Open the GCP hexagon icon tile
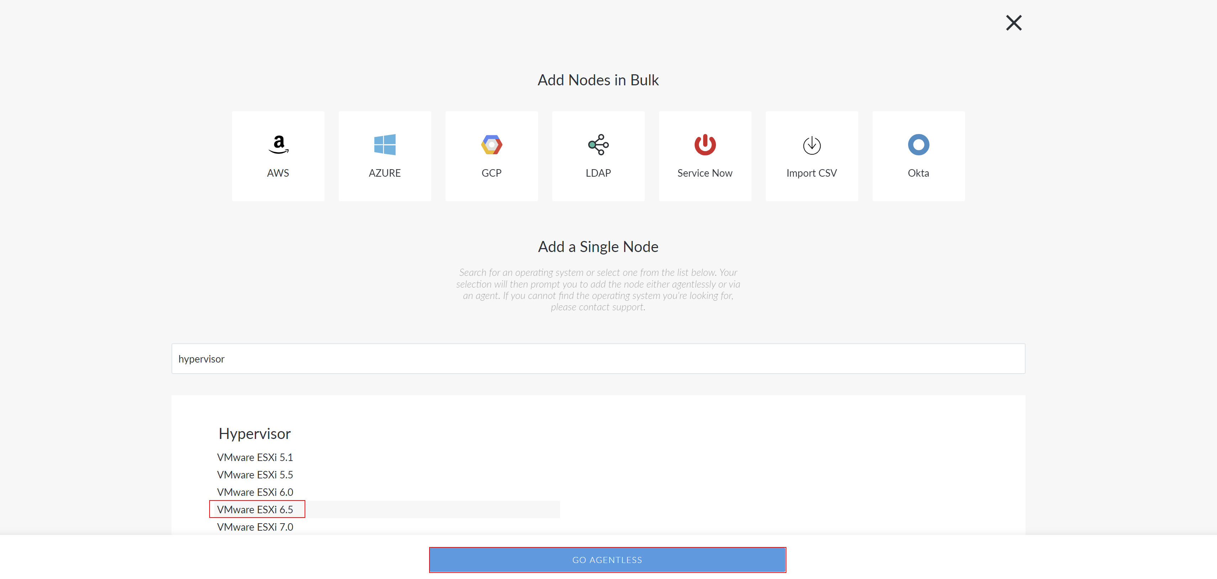This screenshot has height=579, width=1217. pos(491,145)
